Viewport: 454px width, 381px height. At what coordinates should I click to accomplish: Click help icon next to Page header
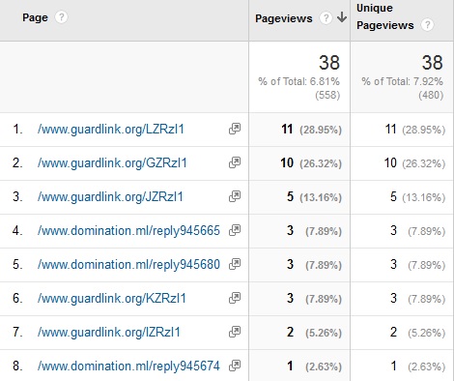coord(61,17)
